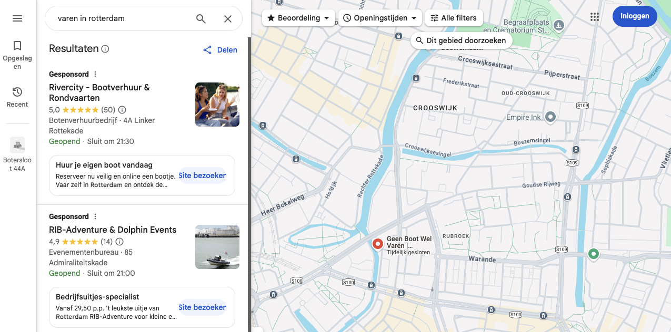Screen dimensions: 671x332
Task: Share results via Delen
Action: pyautogui.click(x=220, y=50)
